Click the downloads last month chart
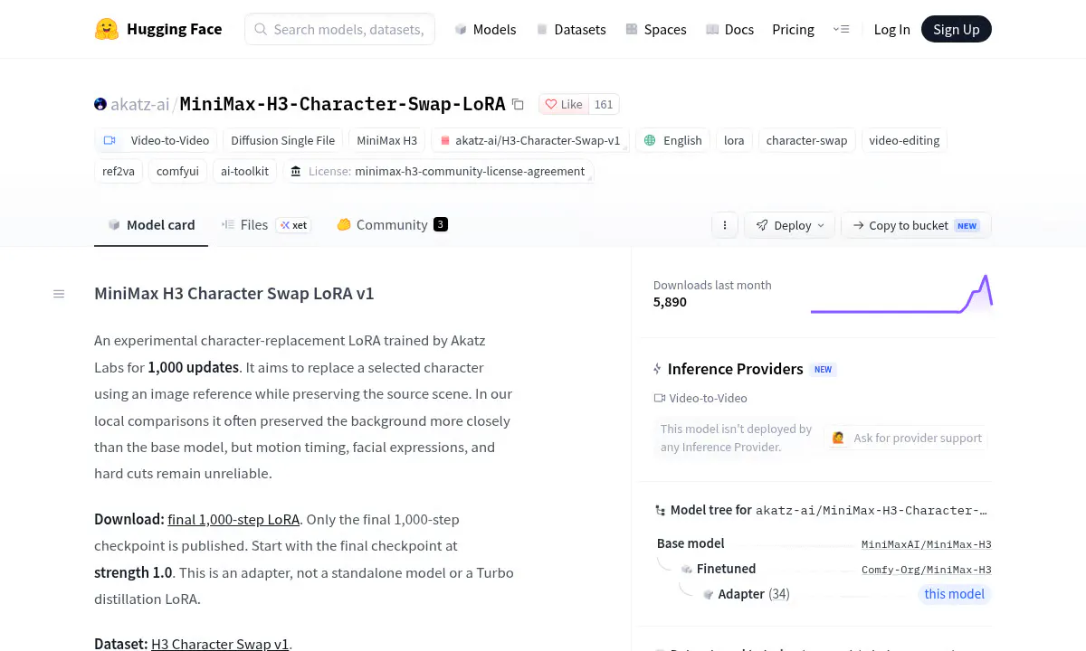Viewport: 1086px width, 651px height. [901, 294]
